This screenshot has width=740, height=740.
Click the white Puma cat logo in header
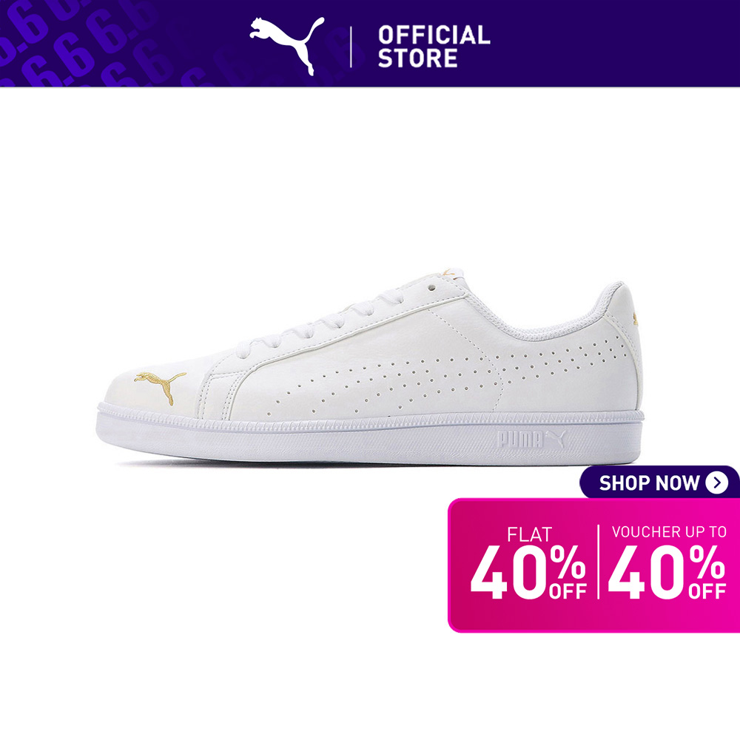coord(286,46)
